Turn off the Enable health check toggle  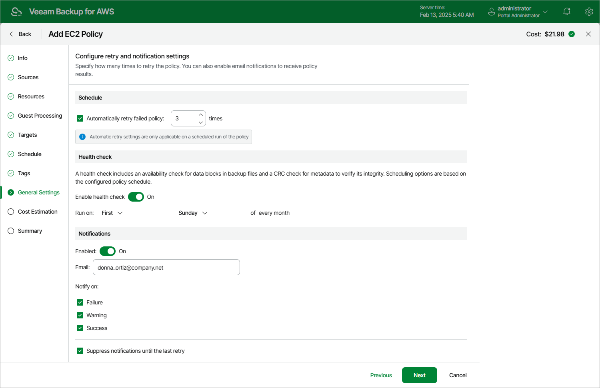click(136, 197)
